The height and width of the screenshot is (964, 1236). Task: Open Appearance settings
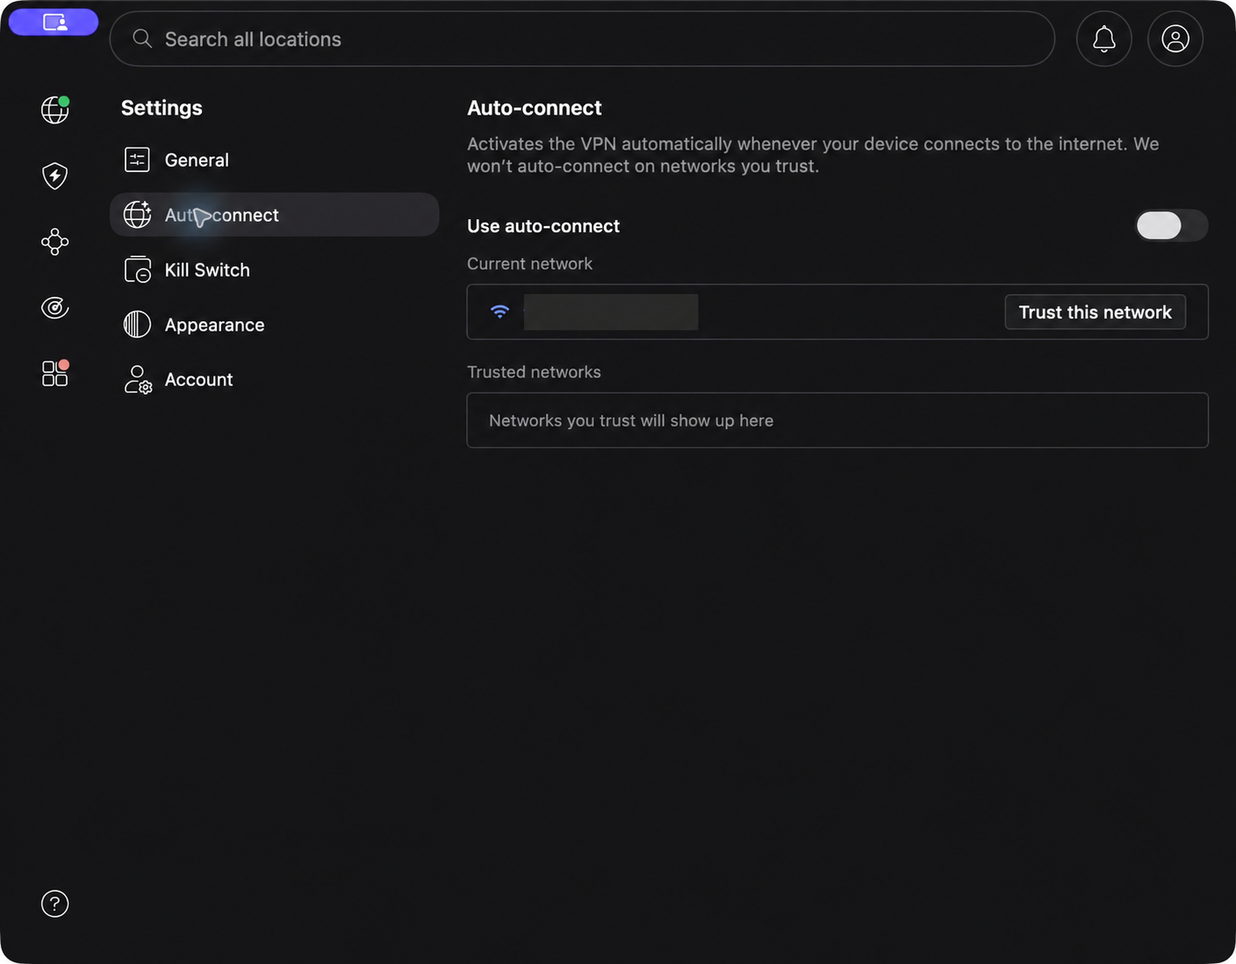tap(274, 325)
